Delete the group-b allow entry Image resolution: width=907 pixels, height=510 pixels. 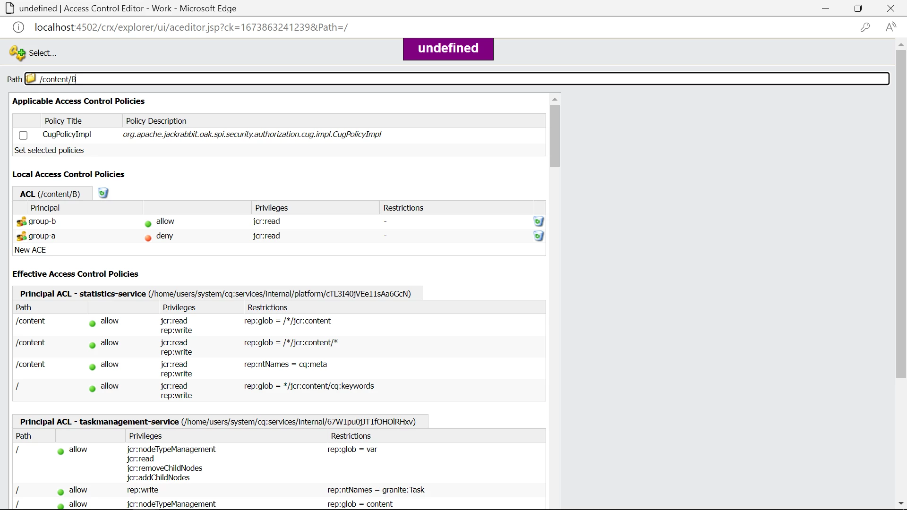click(x=538, y=221)
